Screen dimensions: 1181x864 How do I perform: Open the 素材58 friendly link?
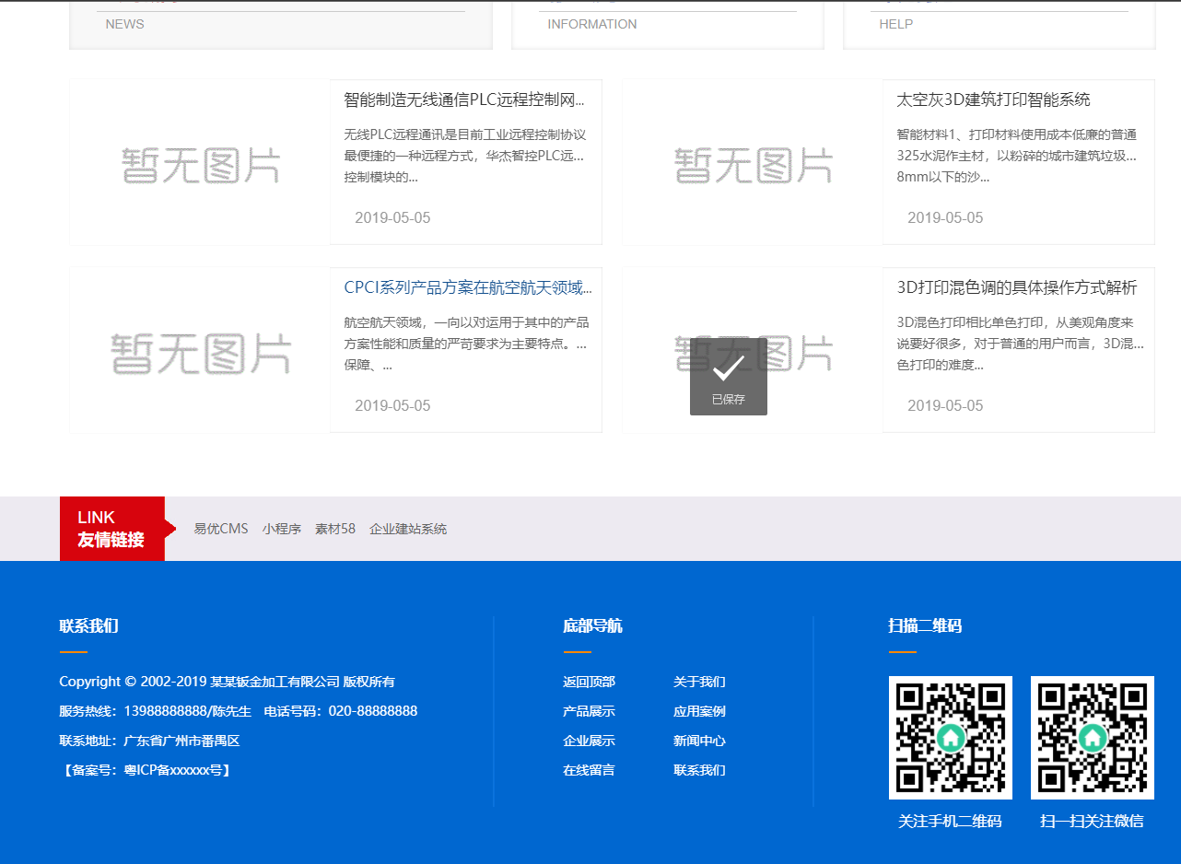coord(334,529)
